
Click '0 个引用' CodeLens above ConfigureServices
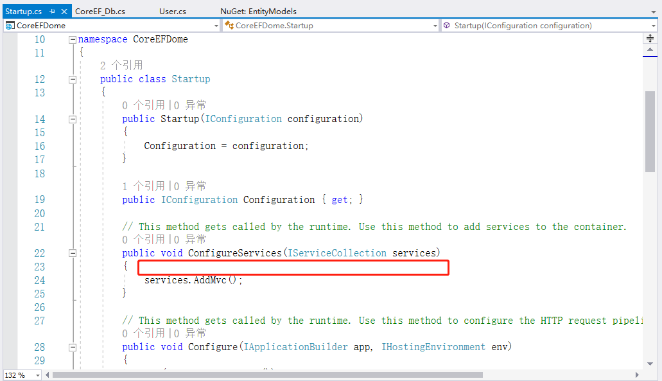click(144, 240)
